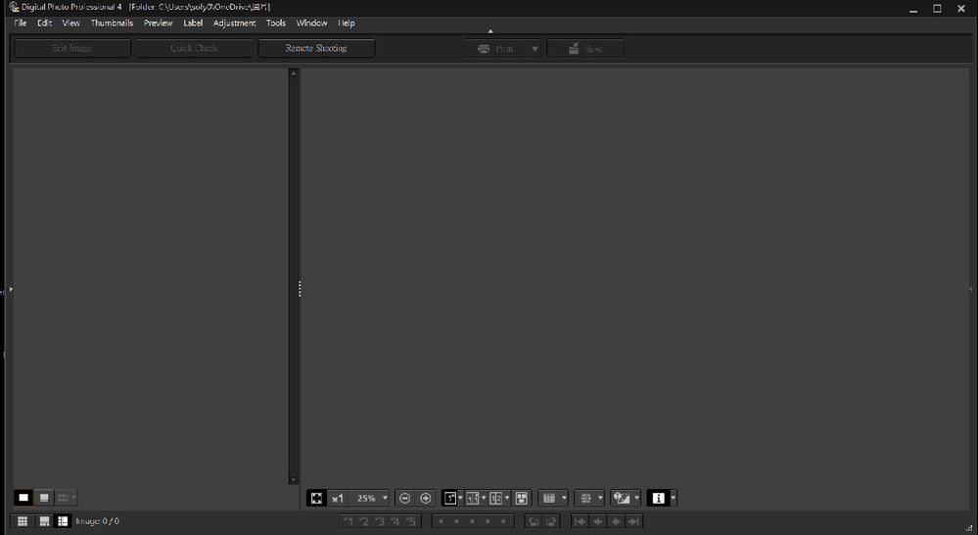
Task: Toggle the shooting info display button
Action: [x=658, y=499]
